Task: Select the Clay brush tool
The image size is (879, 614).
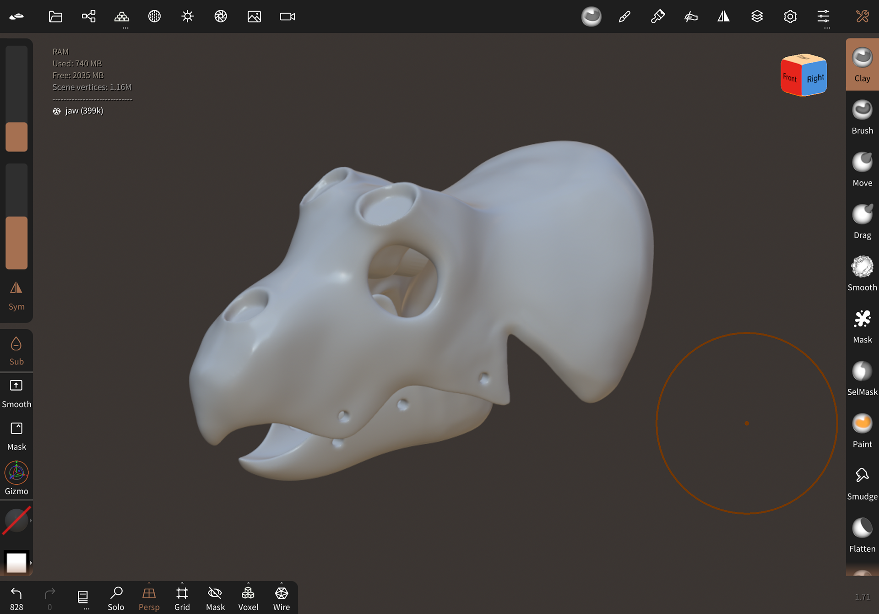Action: 862,64
